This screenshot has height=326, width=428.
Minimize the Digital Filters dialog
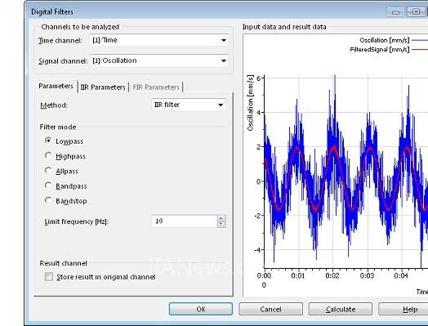[x=396, y=12]
